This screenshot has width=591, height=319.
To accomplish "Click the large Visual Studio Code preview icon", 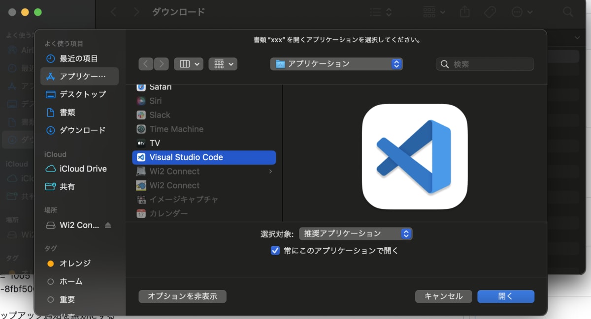I will (415, 157).
